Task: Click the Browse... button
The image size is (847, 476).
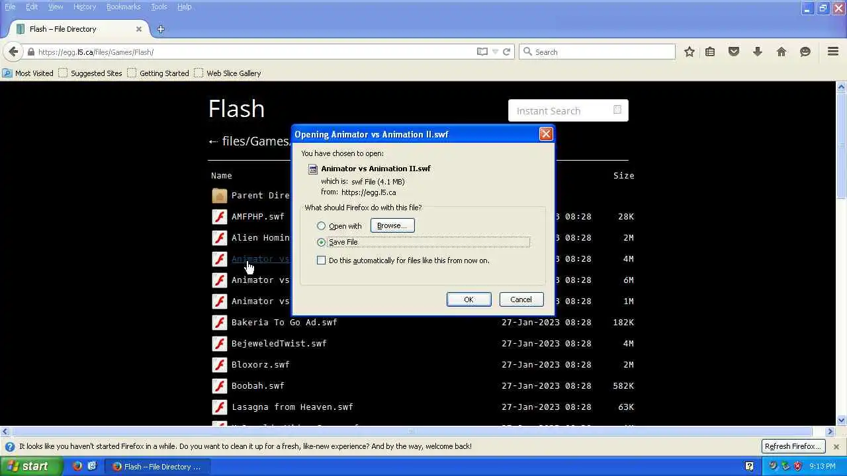Action: [392, 225]
